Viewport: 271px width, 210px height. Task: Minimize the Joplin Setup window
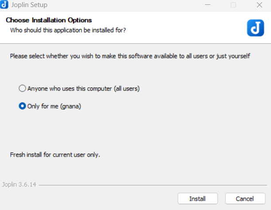click(x=208, y=5)
